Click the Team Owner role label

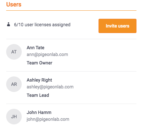click(x=40, y=63)
